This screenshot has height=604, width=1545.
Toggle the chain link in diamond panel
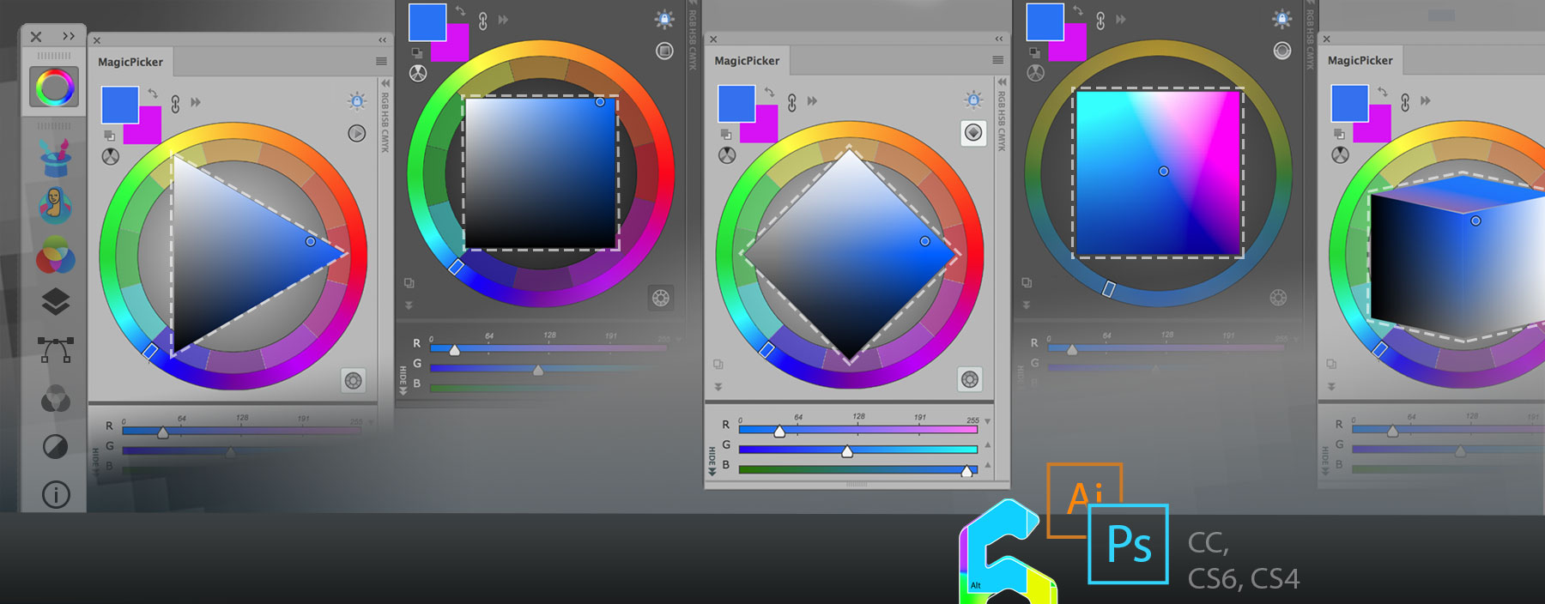tap(791, 103)
